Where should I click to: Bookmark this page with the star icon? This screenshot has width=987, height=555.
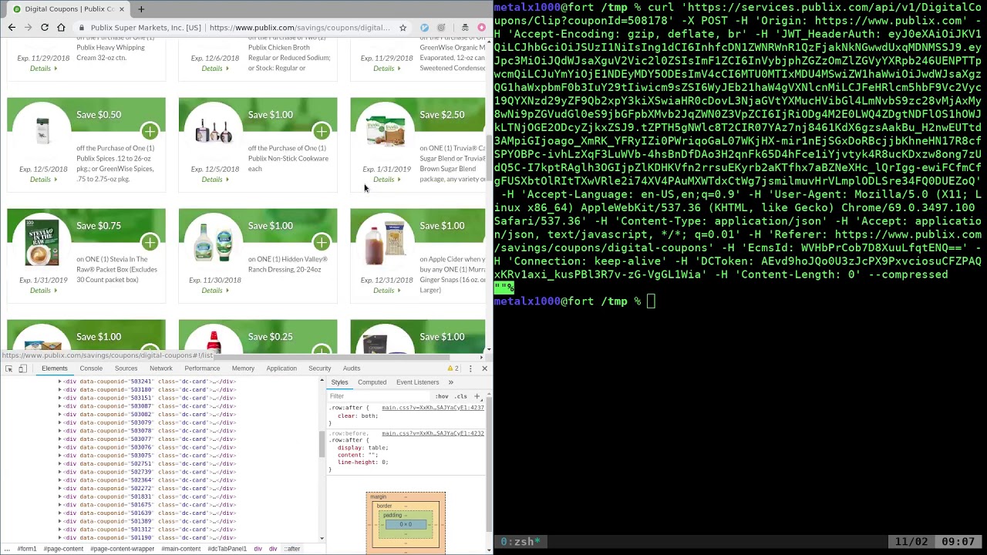click(403, 28)
